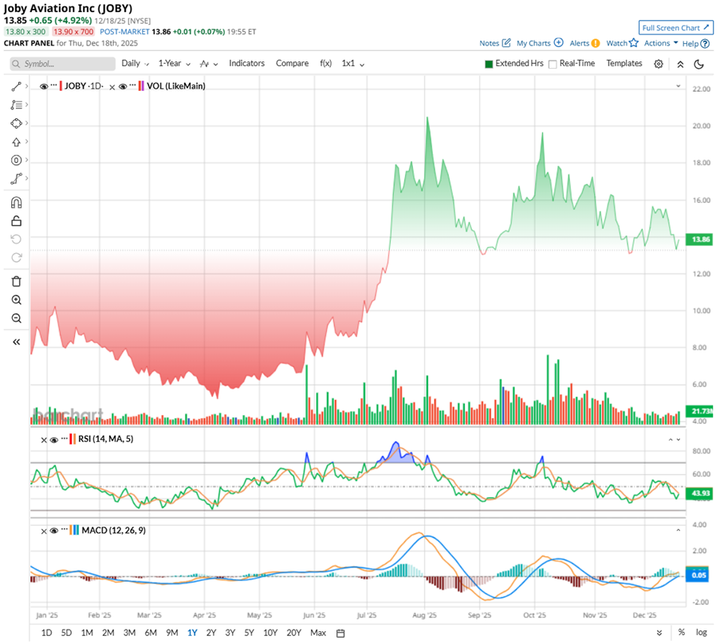This screenshot has height=644, width=720.
Task: Hide the MACD indicator eye icon
Action: (x=53, y=531)
